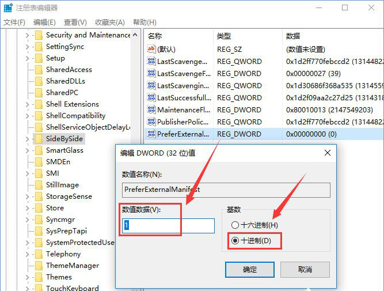Open the 收藏夹(A) favorites menu
Screen dimensions: 384x291
click(x=109, y=22)
